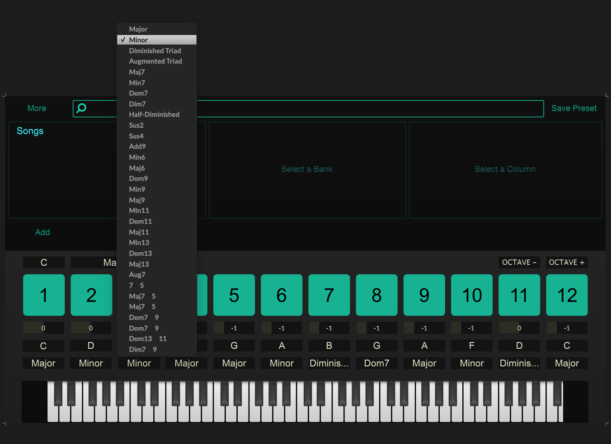Open root note D dropdown under pad 2
The width and height of the screenshot is (611, 444).
[91, 346]
